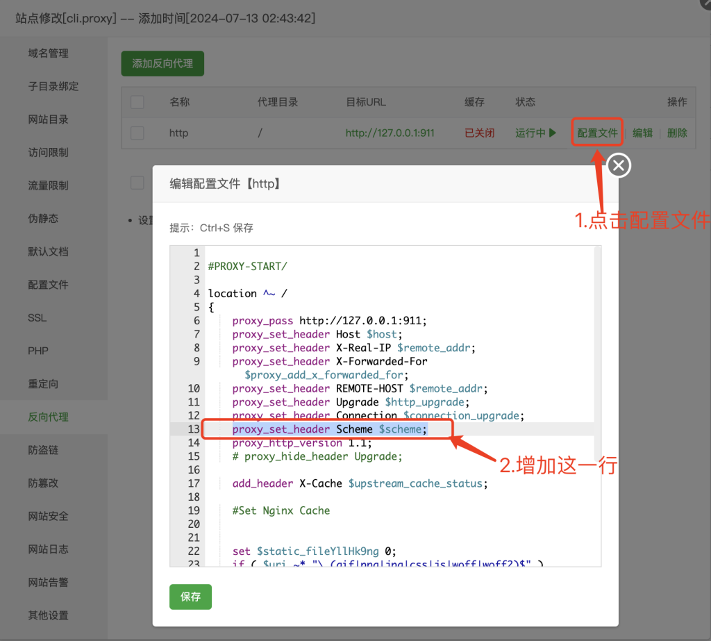Open 重定向 in the sidebar
This screenshot has width=711, height=641.
click(x=43, y=384)
